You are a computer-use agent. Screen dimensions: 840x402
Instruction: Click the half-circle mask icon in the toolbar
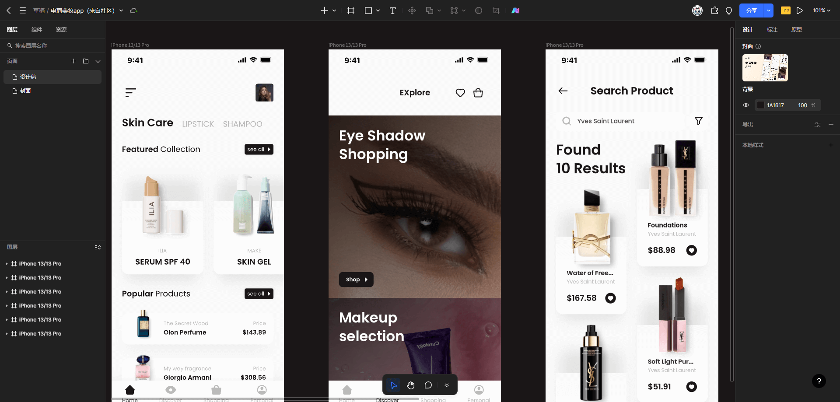point(479,10)
